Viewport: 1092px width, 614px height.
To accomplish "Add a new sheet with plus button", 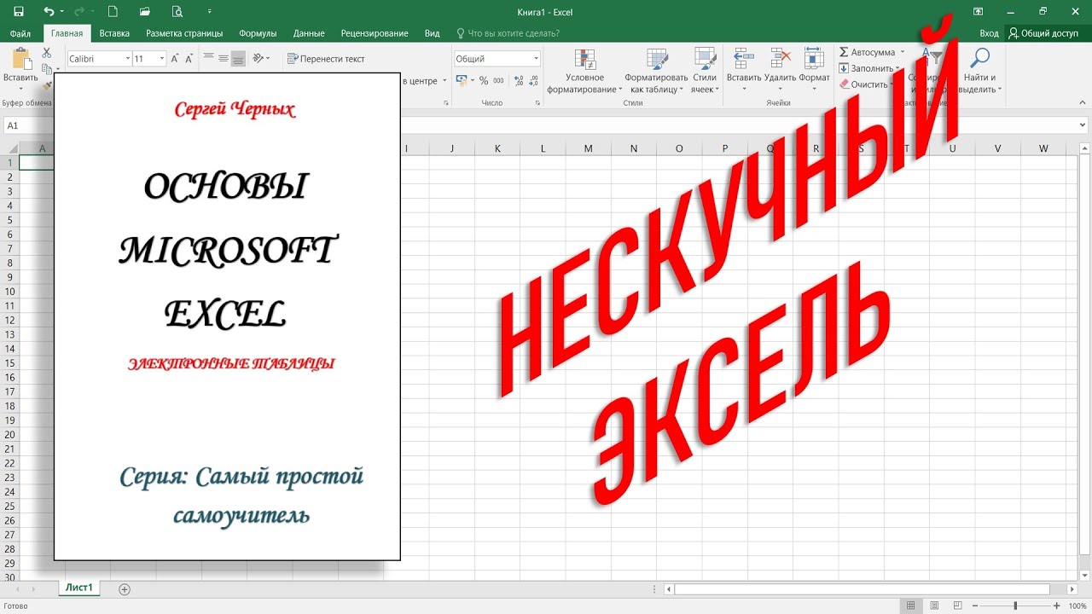I will [x=125, y=589].
